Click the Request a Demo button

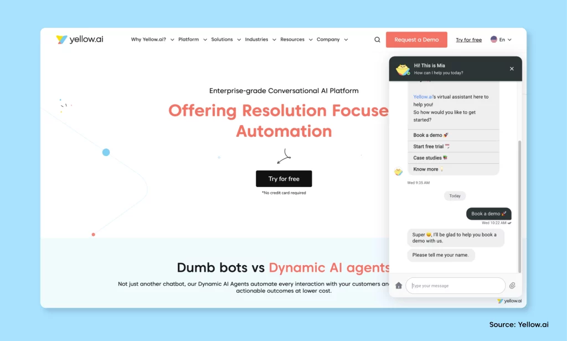tap(416, 40)
